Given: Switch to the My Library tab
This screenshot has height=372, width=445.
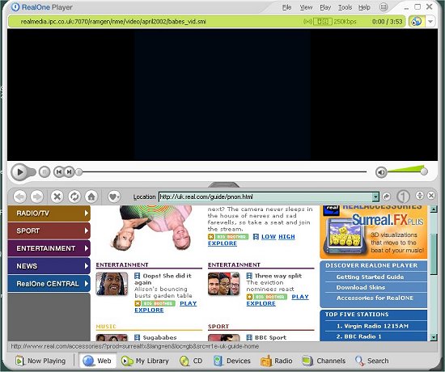Looking at the screenshot, I should (145, 361).
